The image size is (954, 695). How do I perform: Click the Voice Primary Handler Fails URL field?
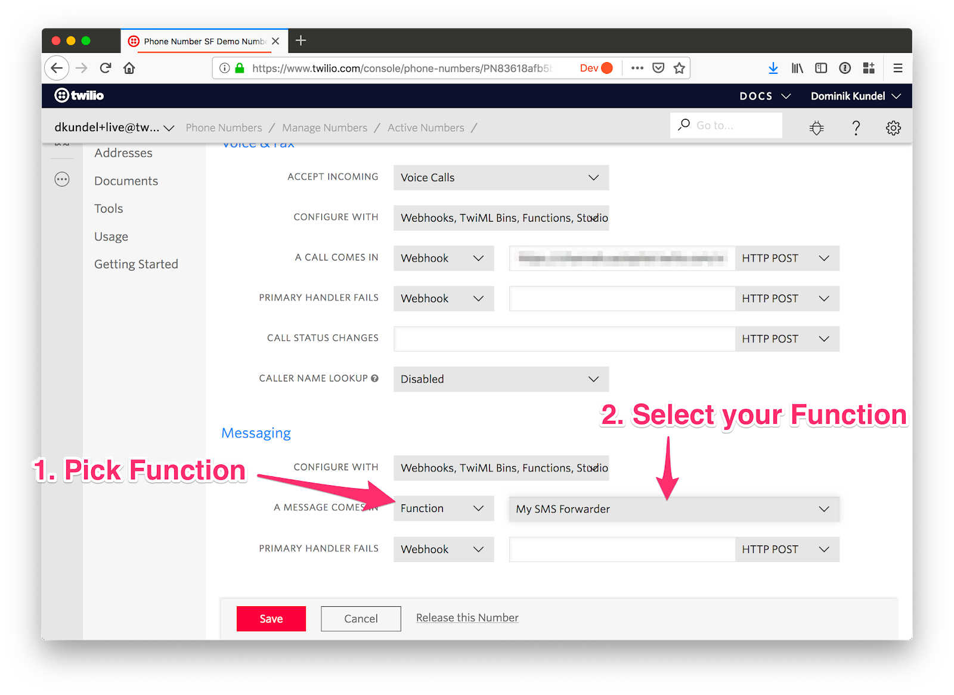click(622, 299)
